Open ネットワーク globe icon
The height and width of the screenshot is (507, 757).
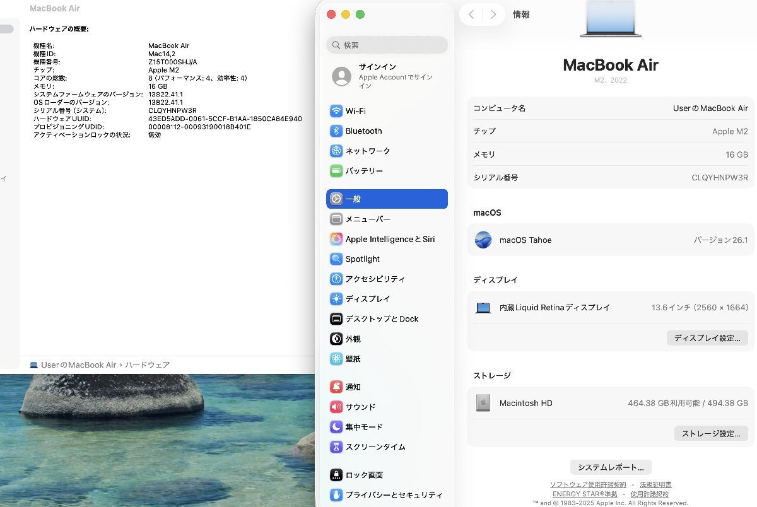(336, 151)
